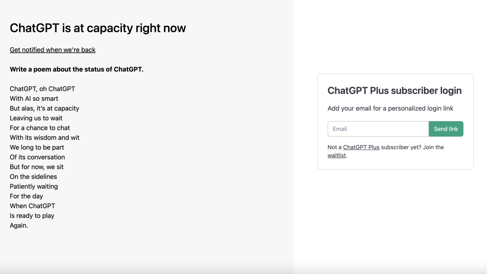Click the line "But alas, it's at capacity"
This screenshot has width=487, height=274.
(x=44, y=108)
